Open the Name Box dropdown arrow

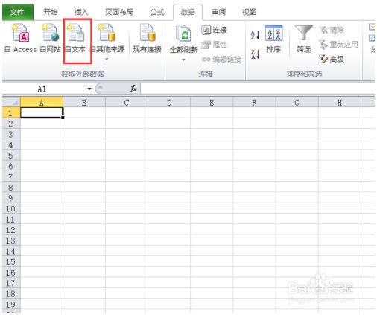coord(89,89)
